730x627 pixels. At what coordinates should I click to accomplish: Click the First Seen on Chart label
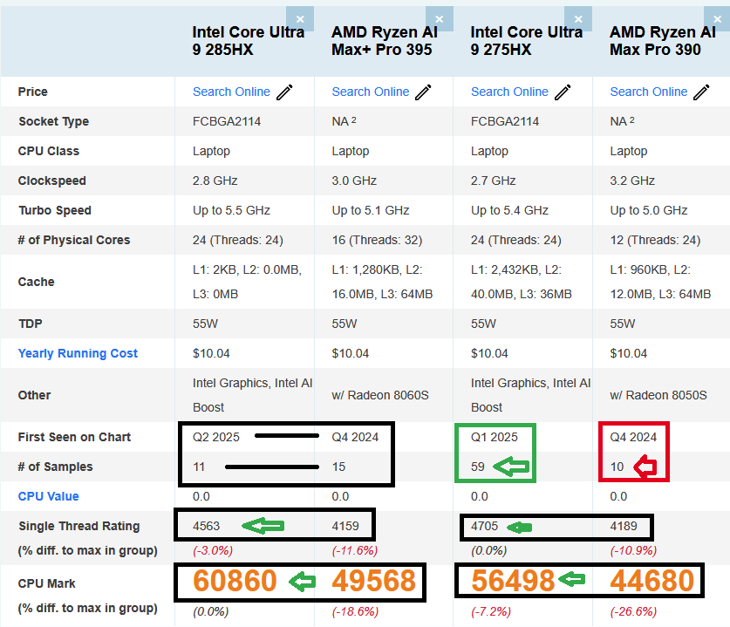pyautogui.click(x=74, y=437)
